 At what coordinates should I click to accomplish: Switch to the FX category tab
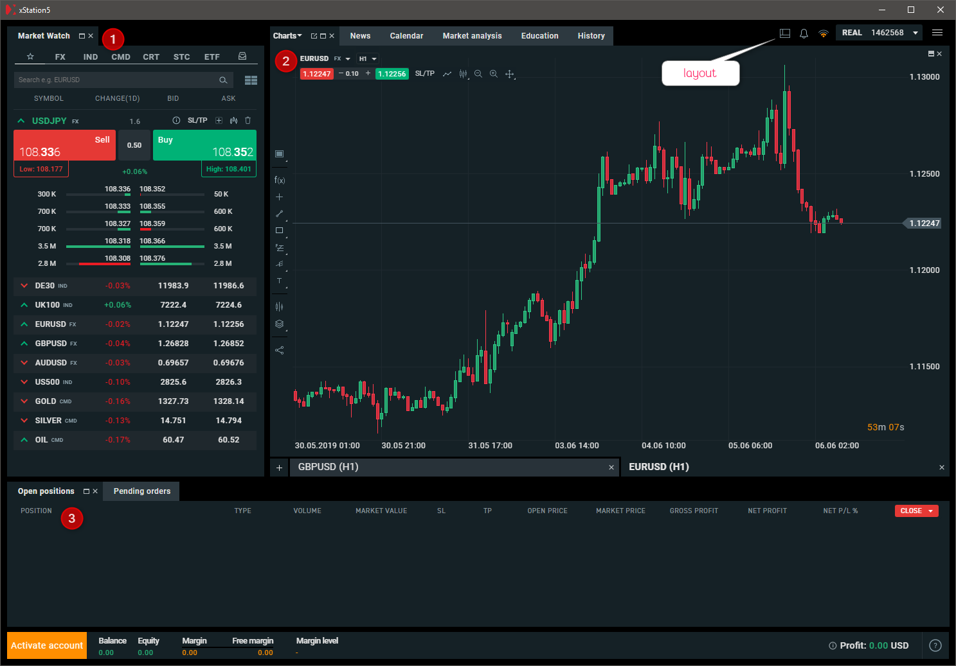click(x=60, y=57)
